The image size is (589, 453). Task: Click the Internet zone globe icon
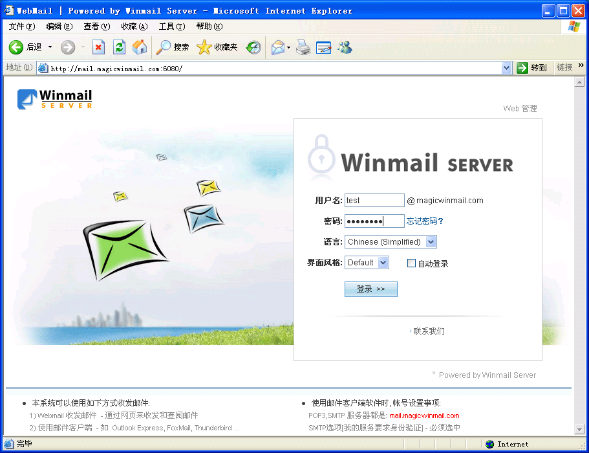click(489, 445)
